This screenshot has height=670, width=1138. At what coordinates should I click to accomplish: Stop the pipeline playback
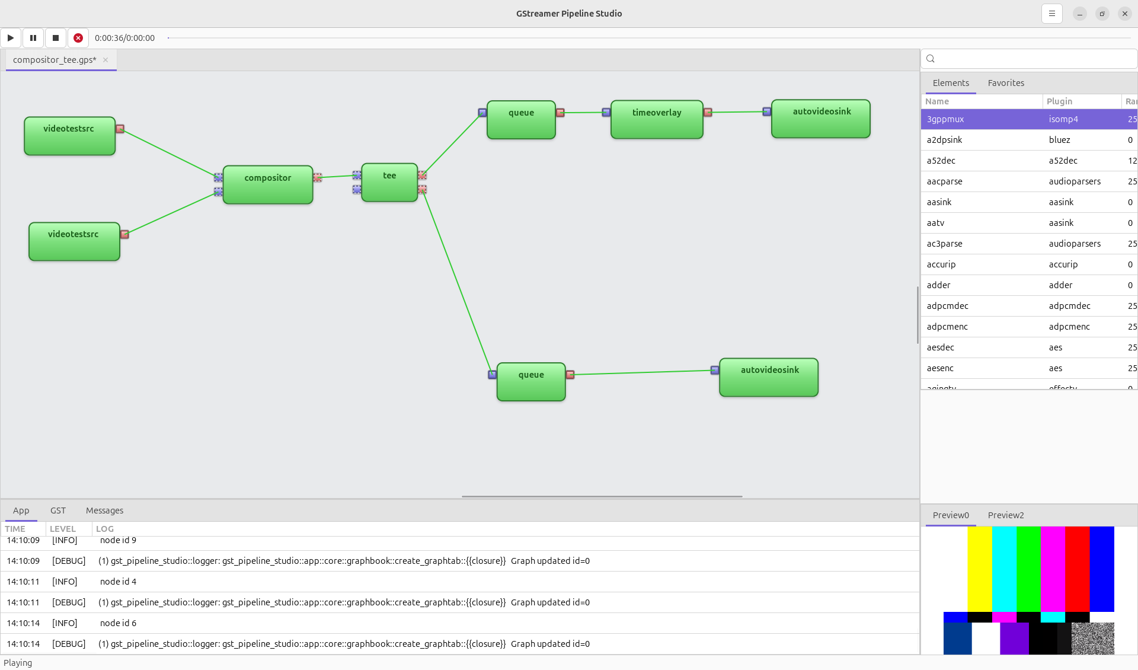[55, 37]
